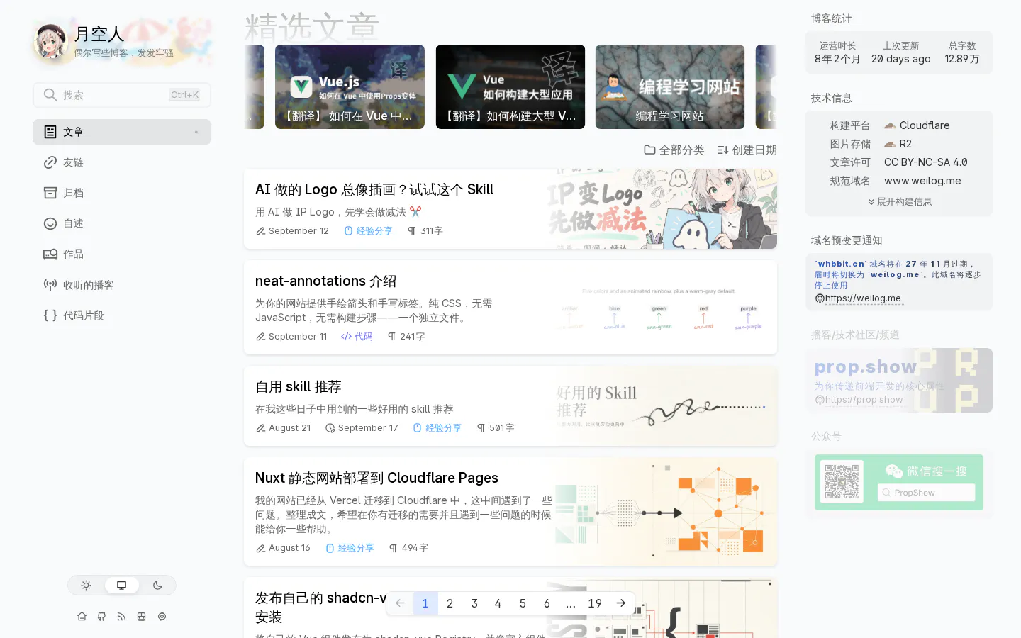The width and height of the screenshot is (1021, 638).
Task: Go to previous page with left arrow
Action: coord(400,603)
